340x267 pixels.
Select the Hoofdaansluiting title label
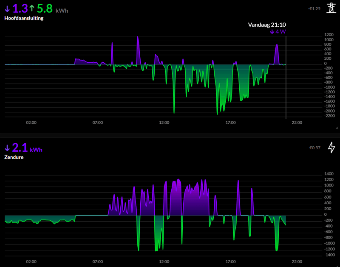pyautogui.click(x=24, y=18)
